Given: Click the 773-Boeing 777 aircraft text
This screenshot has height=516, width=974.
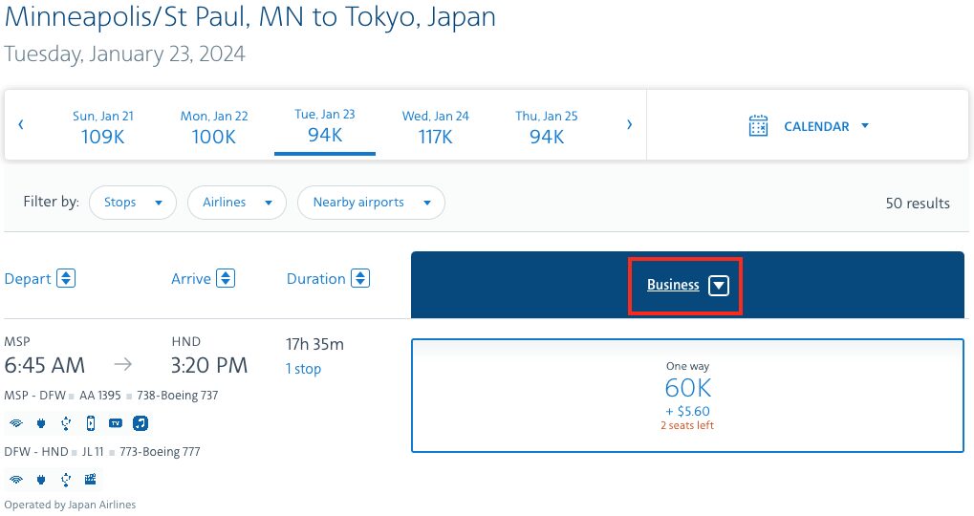Looking at the screenshot, I should click(x=161, y=451).
